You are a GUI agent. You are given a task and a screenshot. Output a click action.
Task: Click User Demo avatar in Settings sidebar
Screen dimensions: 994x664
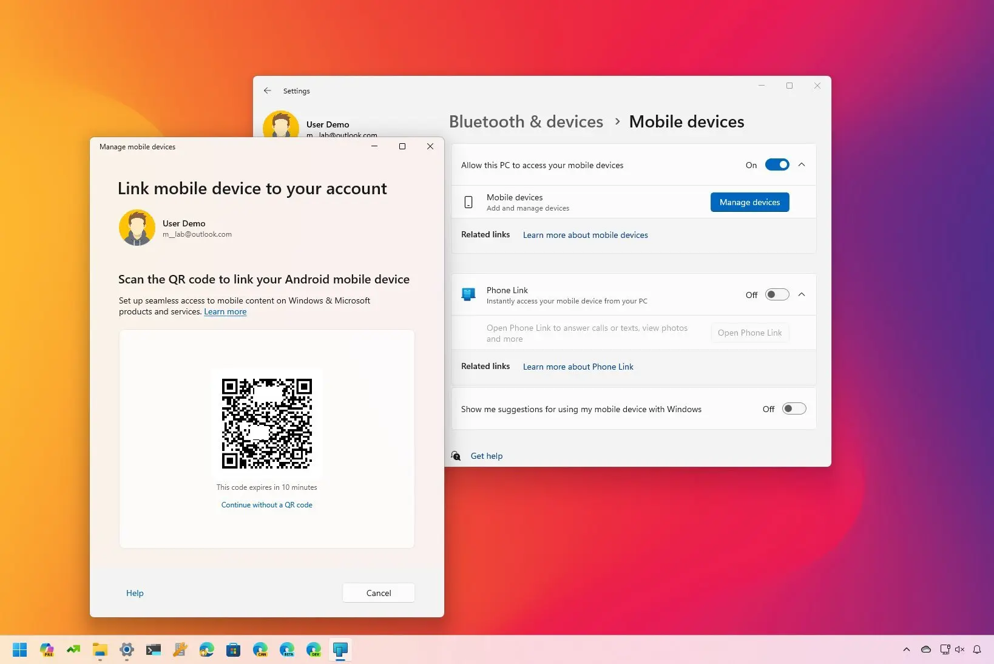tap(281, 124)
